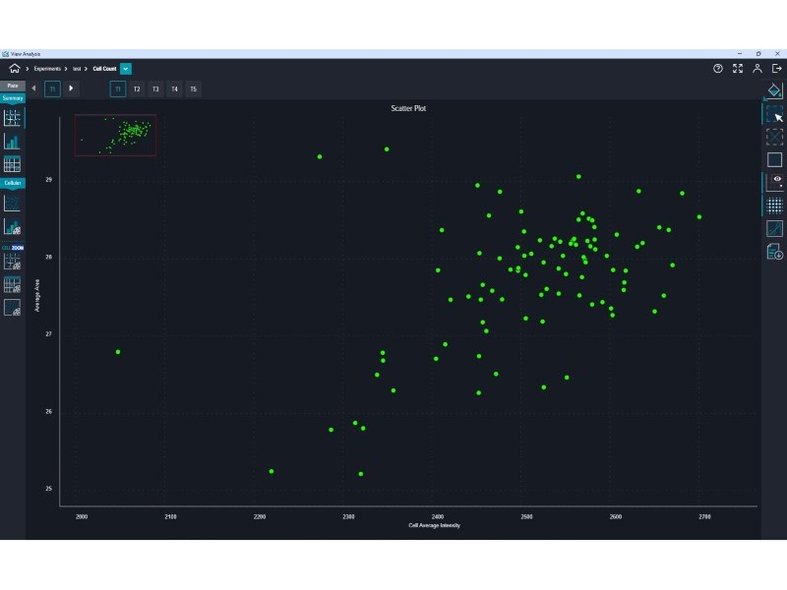Enter full screen with the expand-arrows icon
The image size is (787, 590).
737,69
